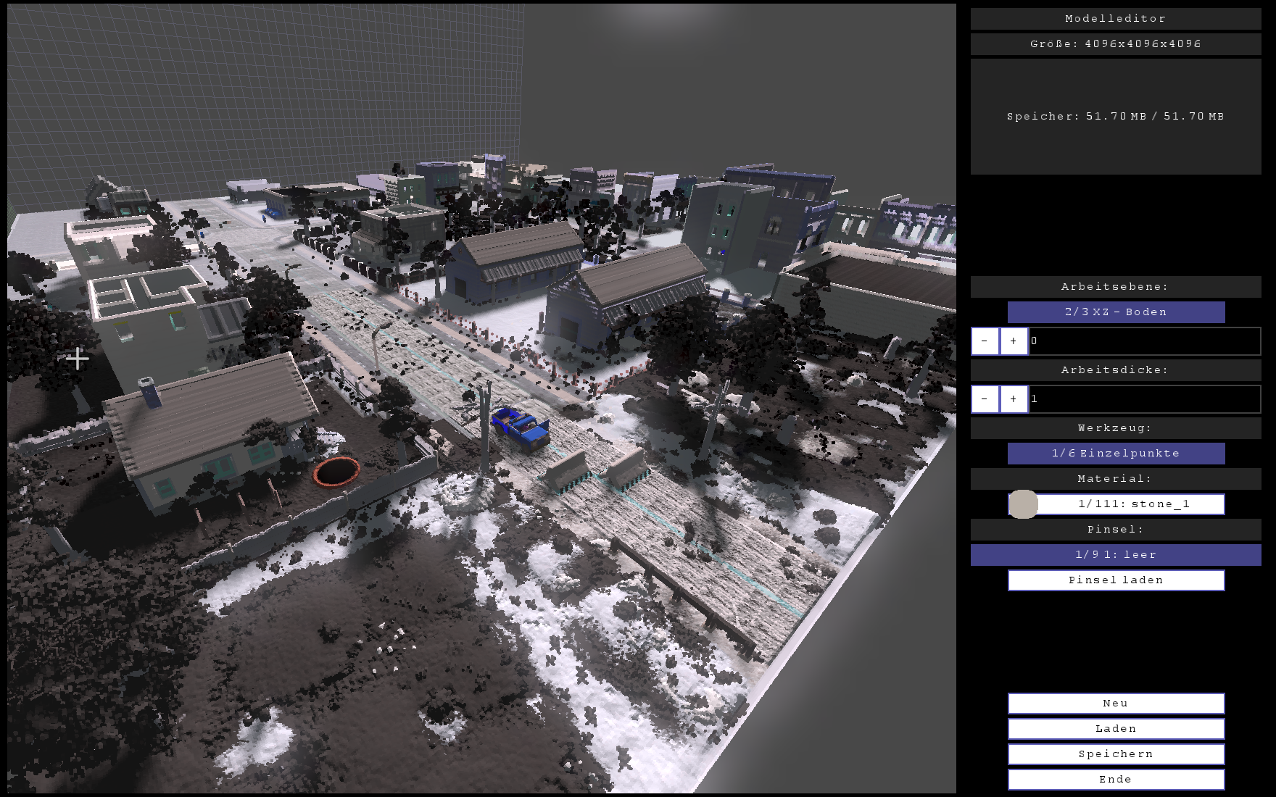
Task: Click the material name '1/111: stone_1'
Action: coord(1133,504)
